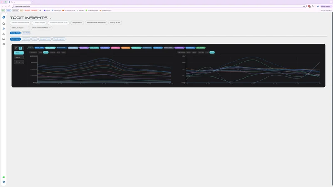The height and width of the screenshot is (187, 333).
Task: Switch to the Compare Traits tab
Action: (45, 39)
